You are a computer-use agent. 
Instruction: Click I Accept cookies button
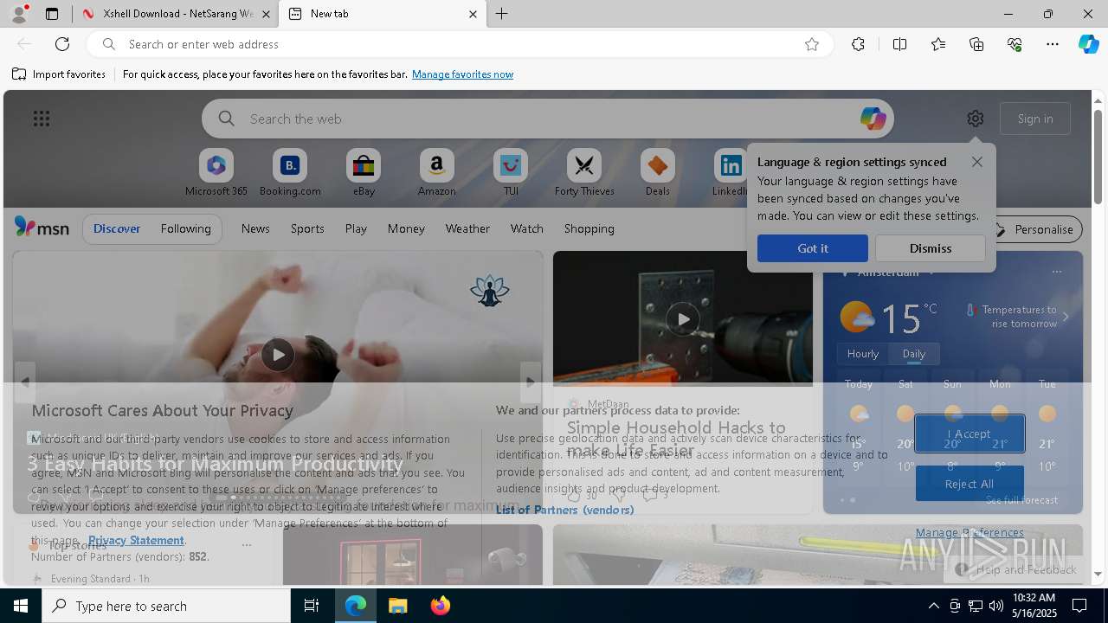969,434
